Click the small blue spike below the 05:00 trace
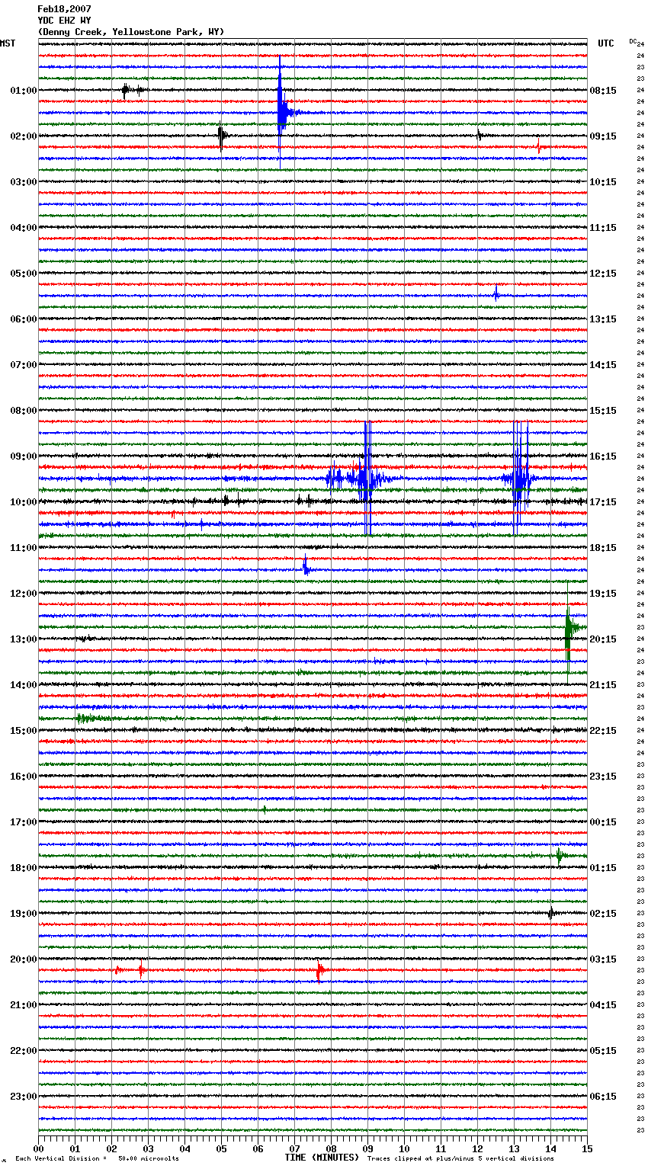The height and width of the screenshot is (1169, 648). click(x=496, y=293)
